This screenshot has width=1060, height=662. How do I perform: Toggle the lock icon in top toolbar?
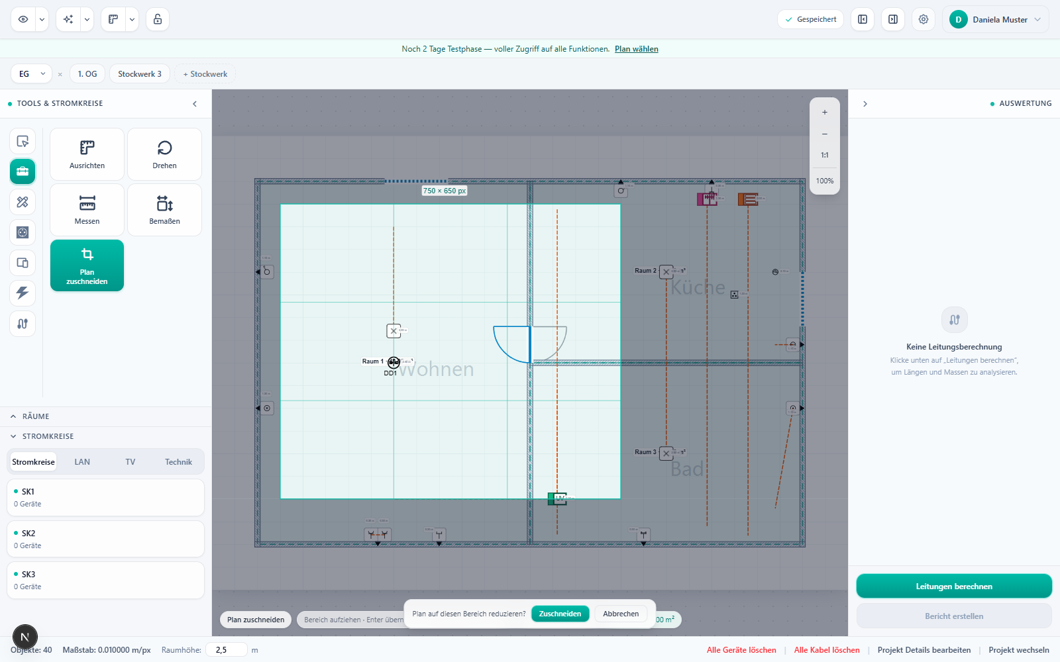pos(158,19)
